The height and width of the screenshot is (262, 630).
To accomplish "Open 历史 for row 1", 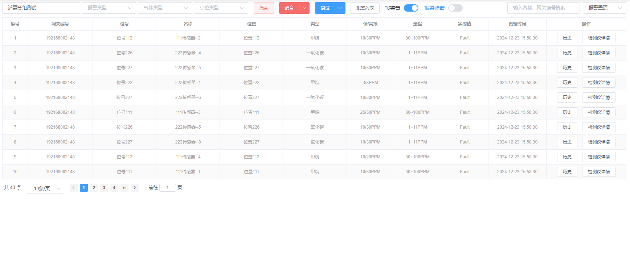I will 567,38.
